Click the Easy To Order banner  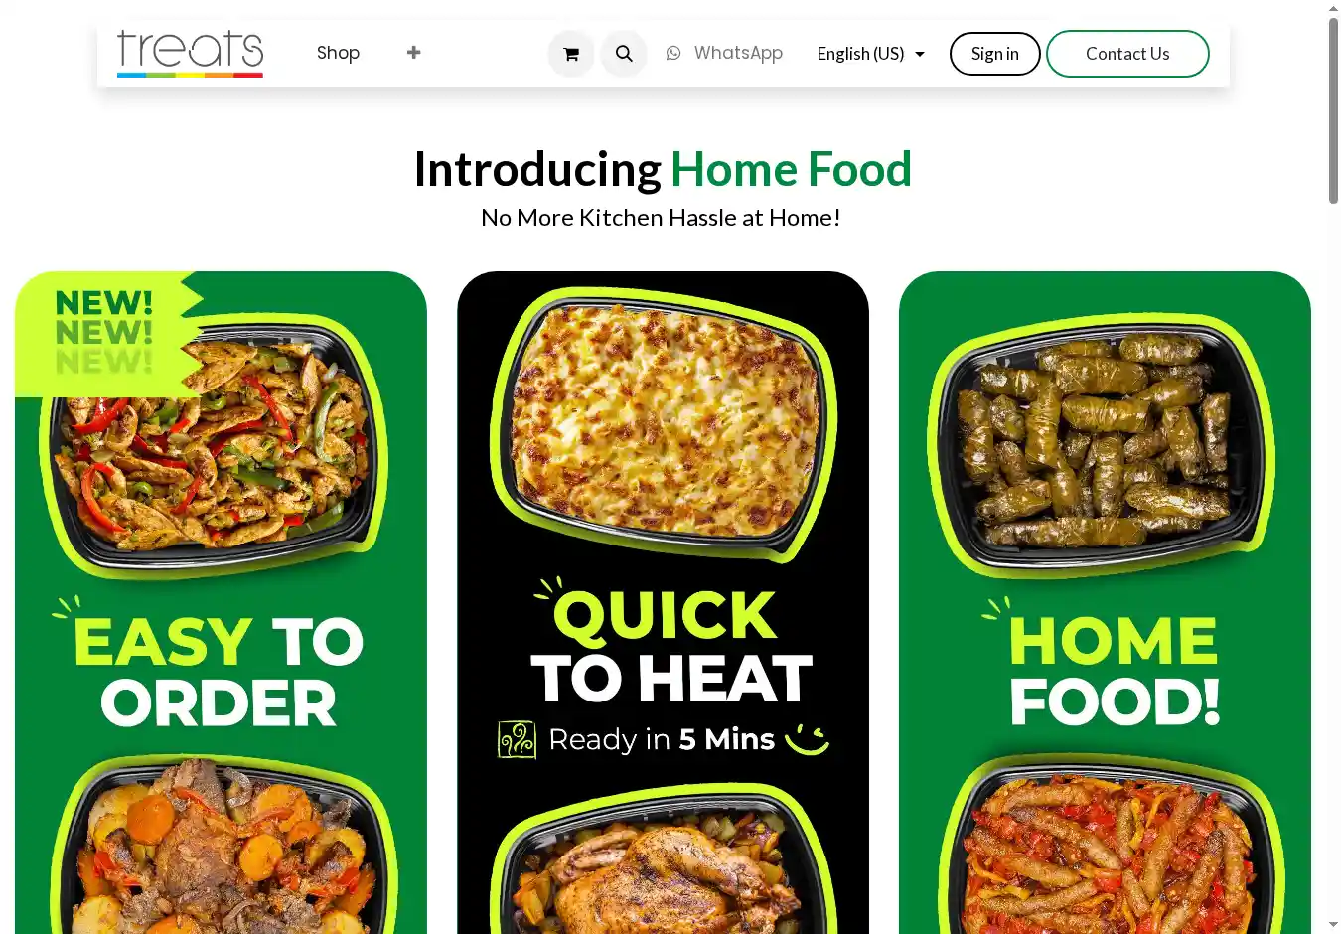click(221, 602)
